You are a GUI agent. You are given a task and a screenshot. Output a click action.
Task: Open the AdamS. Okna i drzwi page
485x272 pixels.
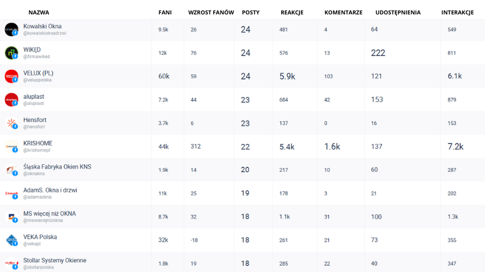pyautogui.click(x=50, y=190)
